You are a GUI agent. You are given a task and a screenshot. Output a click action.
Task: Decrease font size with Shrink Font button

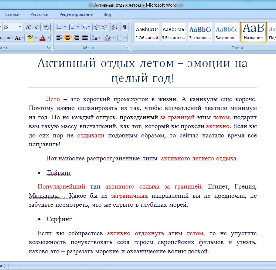point(37,27)
